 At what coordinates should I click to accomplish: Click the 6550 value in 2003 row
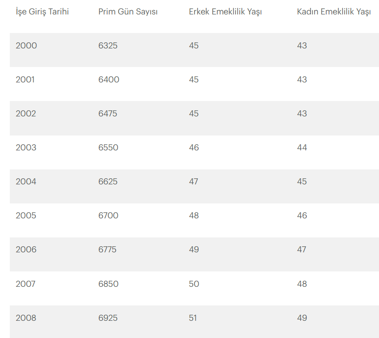108,148
